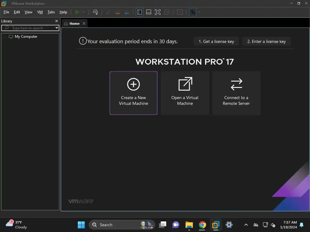This screenshot has height=232, width=310.
Task: Open the Snapshot Manager wrench icon
Action: tap(127, 12)
